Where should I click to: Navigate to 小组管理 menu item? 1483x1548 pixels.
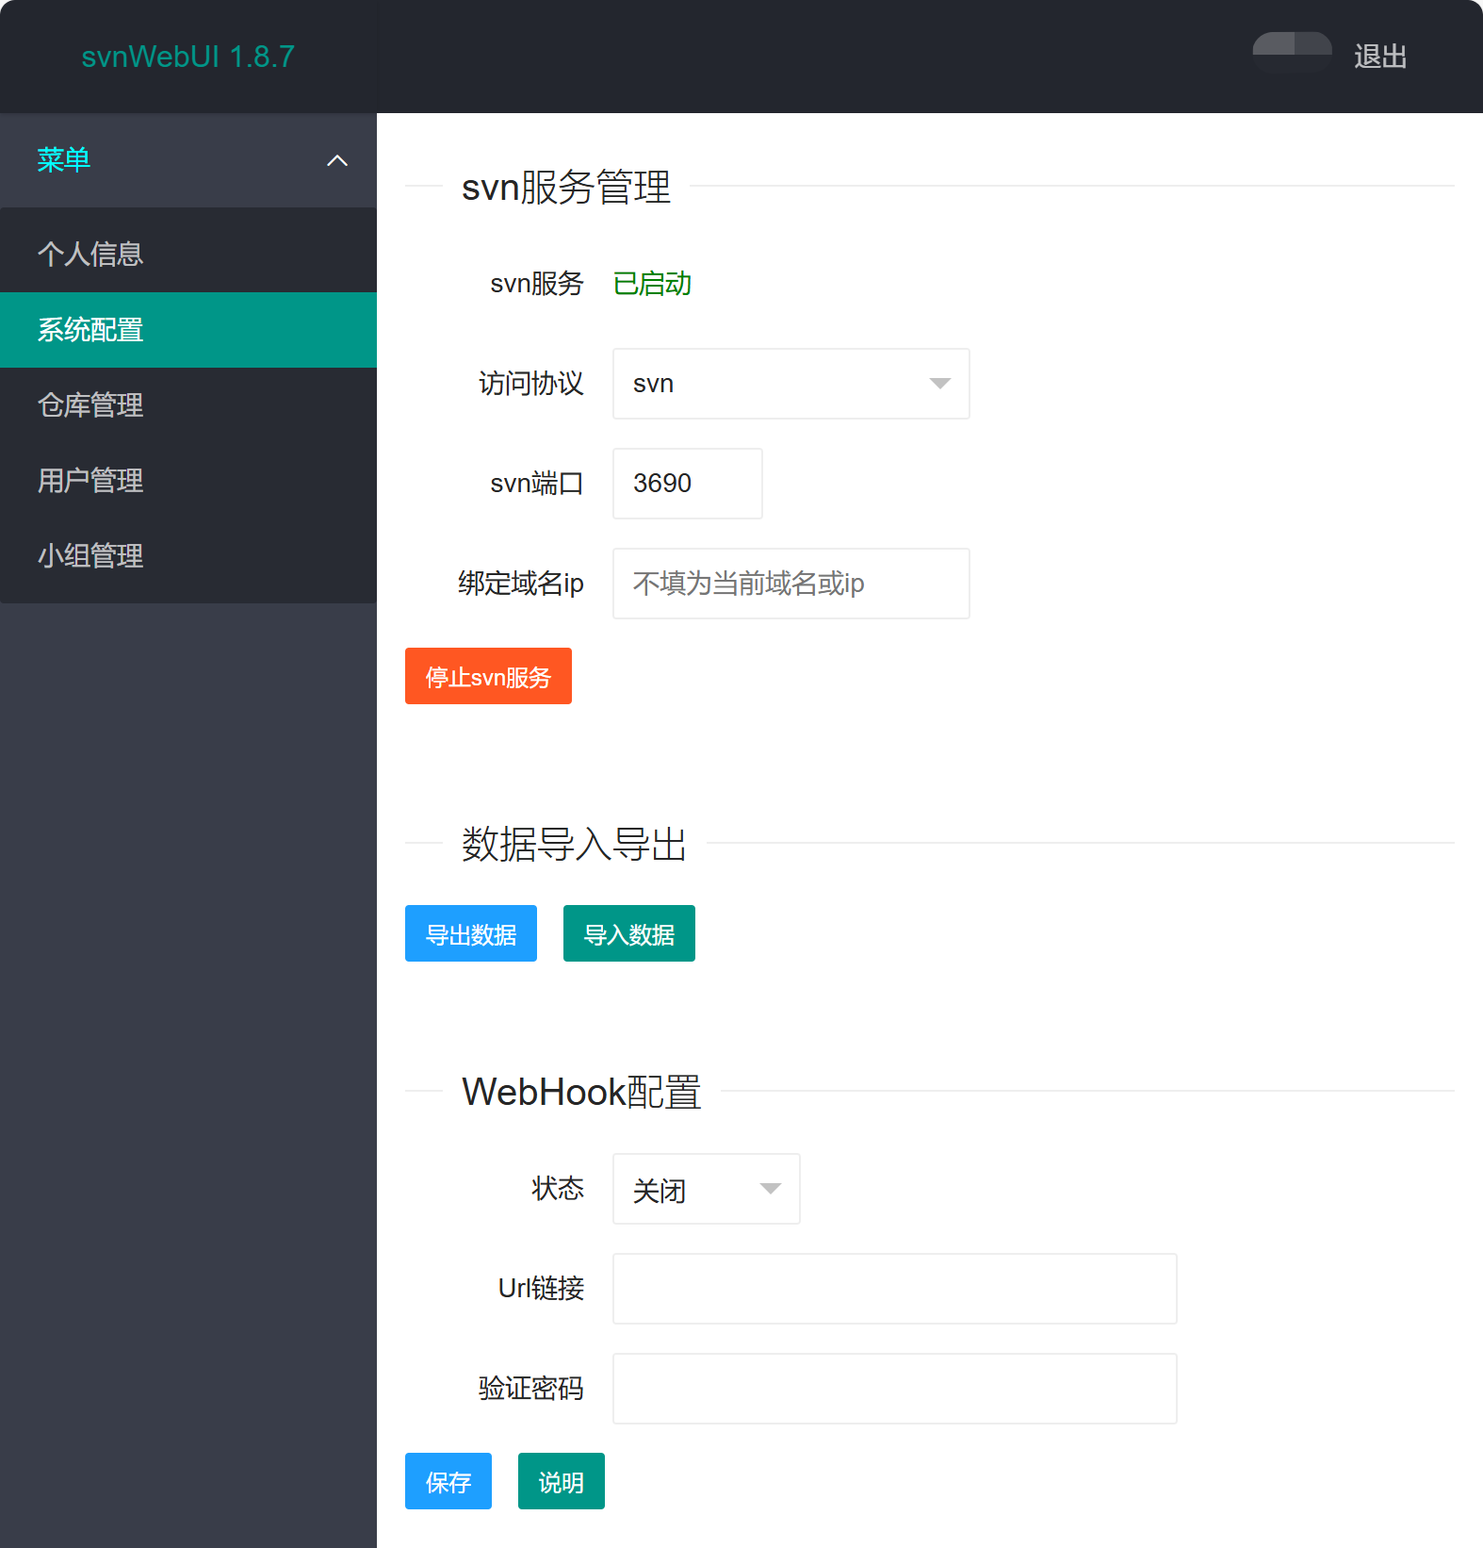[90, 556]
